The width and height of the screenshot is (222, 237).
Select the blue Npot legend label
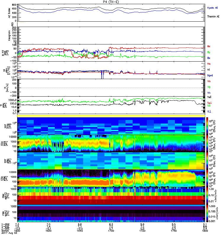(210, 76)
